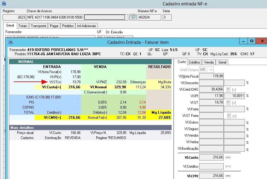Click the Vl.PMZ value 232,09

pyautogui.click(x=121, y=82)
